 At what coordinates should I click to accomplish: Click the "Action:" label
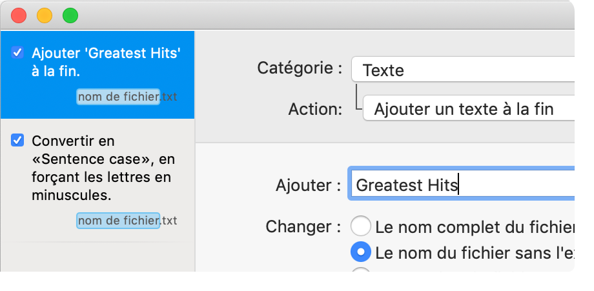click(x=314, y=108)
